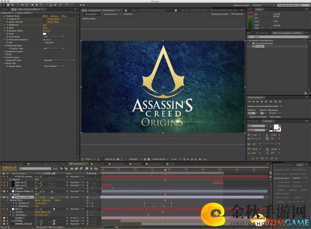Image resolution: width=311 pixels, height=229 pixels.
Task: Collapse Correction colorimétrique category
Action: [248, 40]
